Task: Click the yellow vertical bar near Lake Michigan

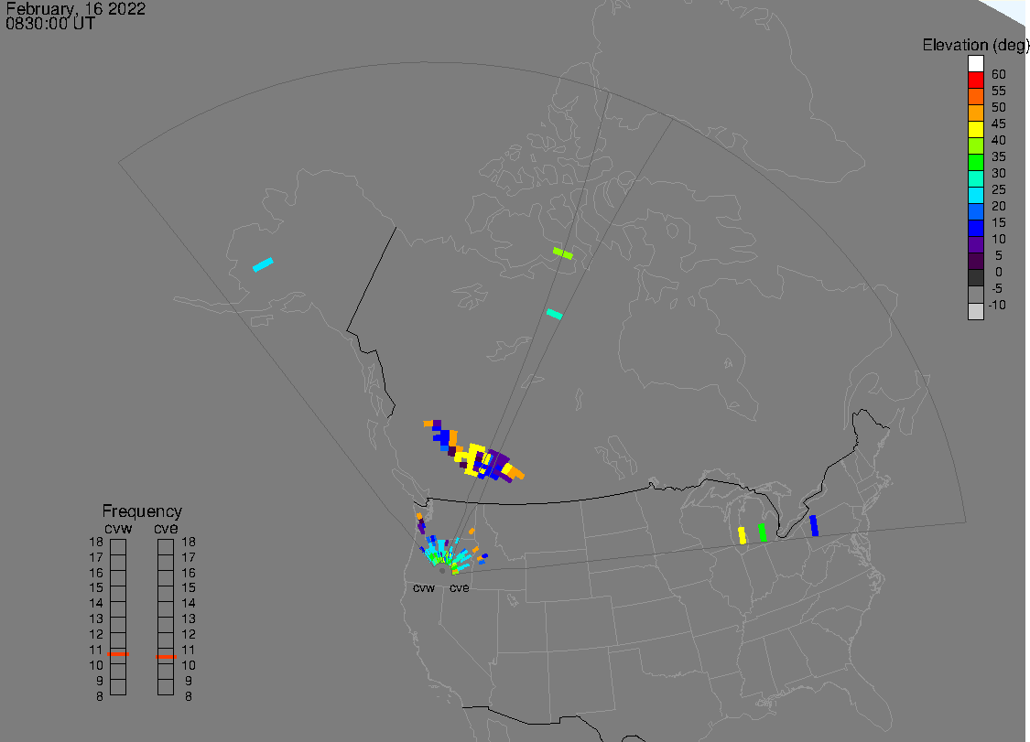Action: (742, 535)
